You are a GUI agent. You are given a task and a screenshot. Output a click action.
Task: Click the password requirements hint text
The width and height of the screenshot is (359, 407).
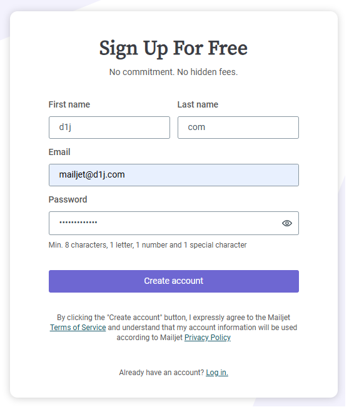coord(148,245)
